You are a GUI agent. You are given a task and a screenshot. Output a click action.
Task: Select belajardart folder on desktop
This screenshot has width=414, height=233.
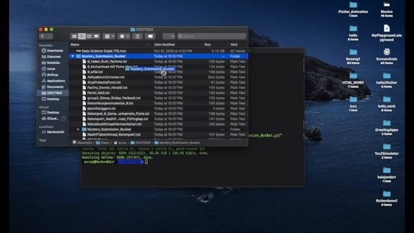pyautogui.click(x=387, y=175)
